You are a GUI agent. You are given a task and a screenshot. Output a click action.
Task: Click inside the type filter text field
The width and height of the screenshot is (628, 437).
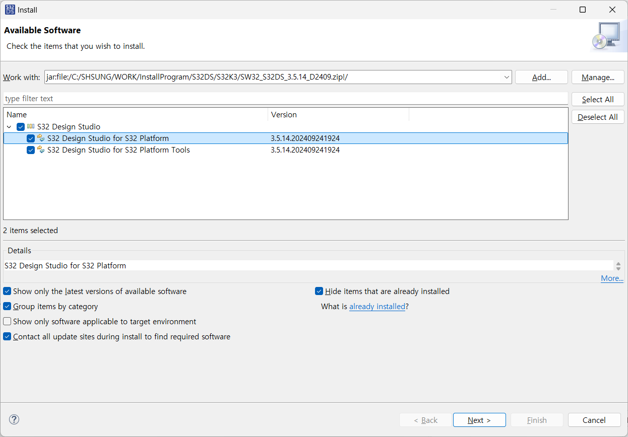click(202, 98)
